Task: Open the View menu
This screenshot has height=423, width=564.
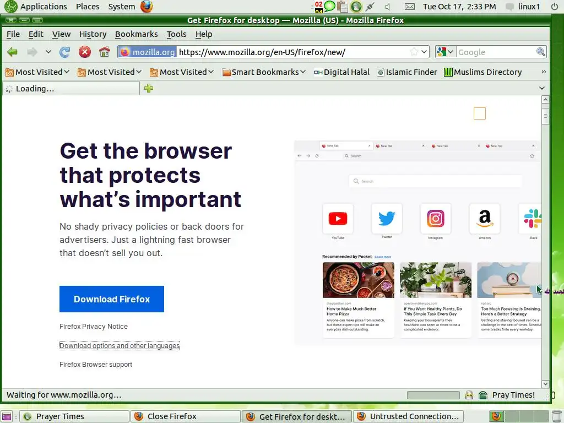Action: click(61, 34)
